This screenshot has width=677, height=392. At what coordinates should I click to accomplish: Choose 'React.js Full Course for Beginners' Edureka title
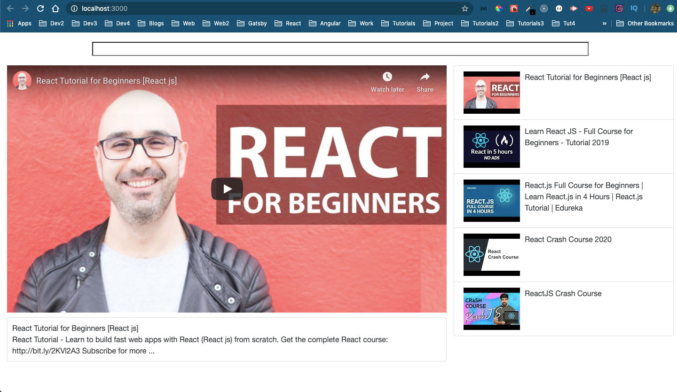[x=584, y=196]
